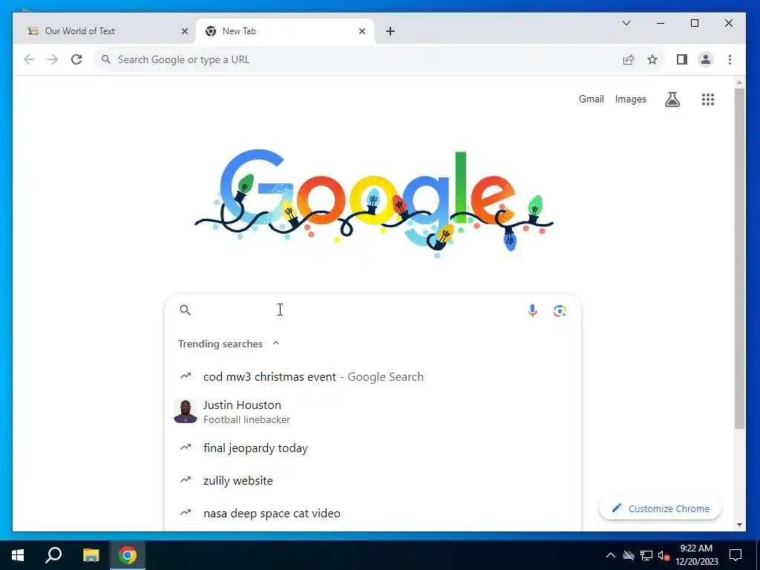Click Justin Houston's photo thumbnail
This screenshot has width=760, height=570.
pyautogui.click(x=186, y=411)
